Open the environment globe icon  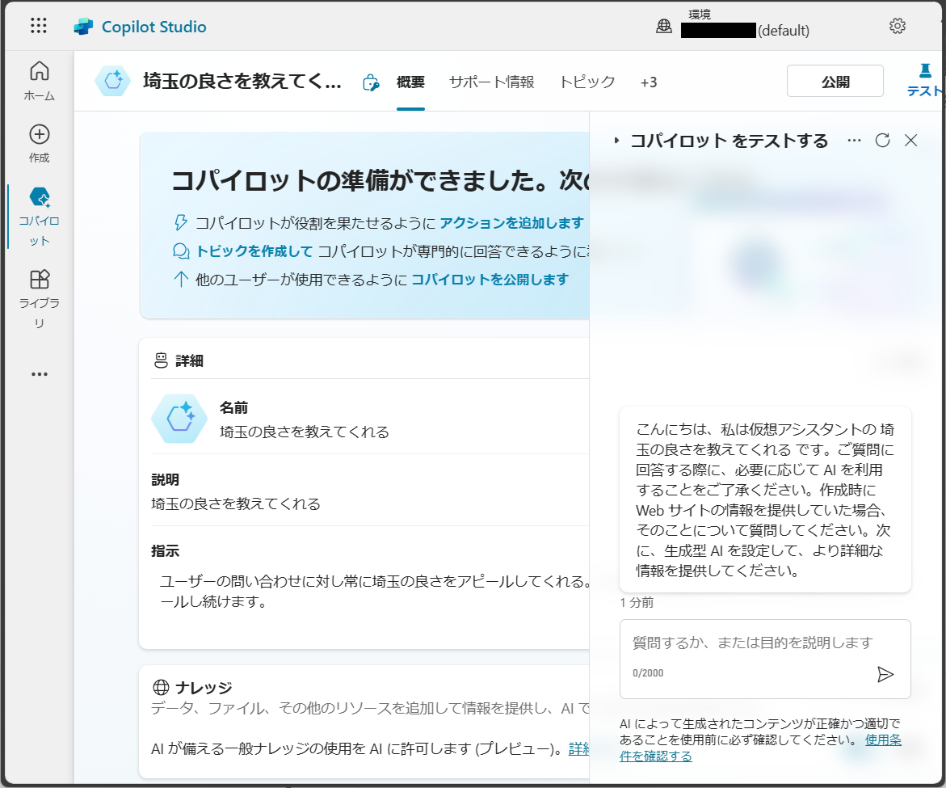[663, 26]
